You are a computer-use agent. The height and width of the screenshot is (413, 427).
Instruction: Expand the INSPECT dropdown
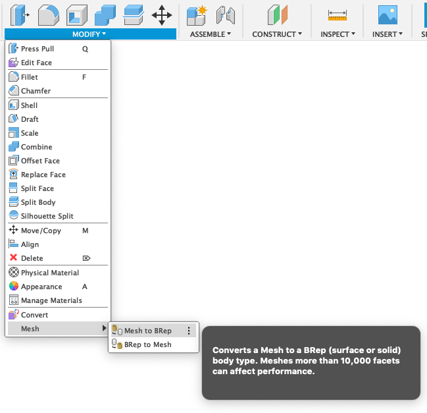click(x=338, y=34)
